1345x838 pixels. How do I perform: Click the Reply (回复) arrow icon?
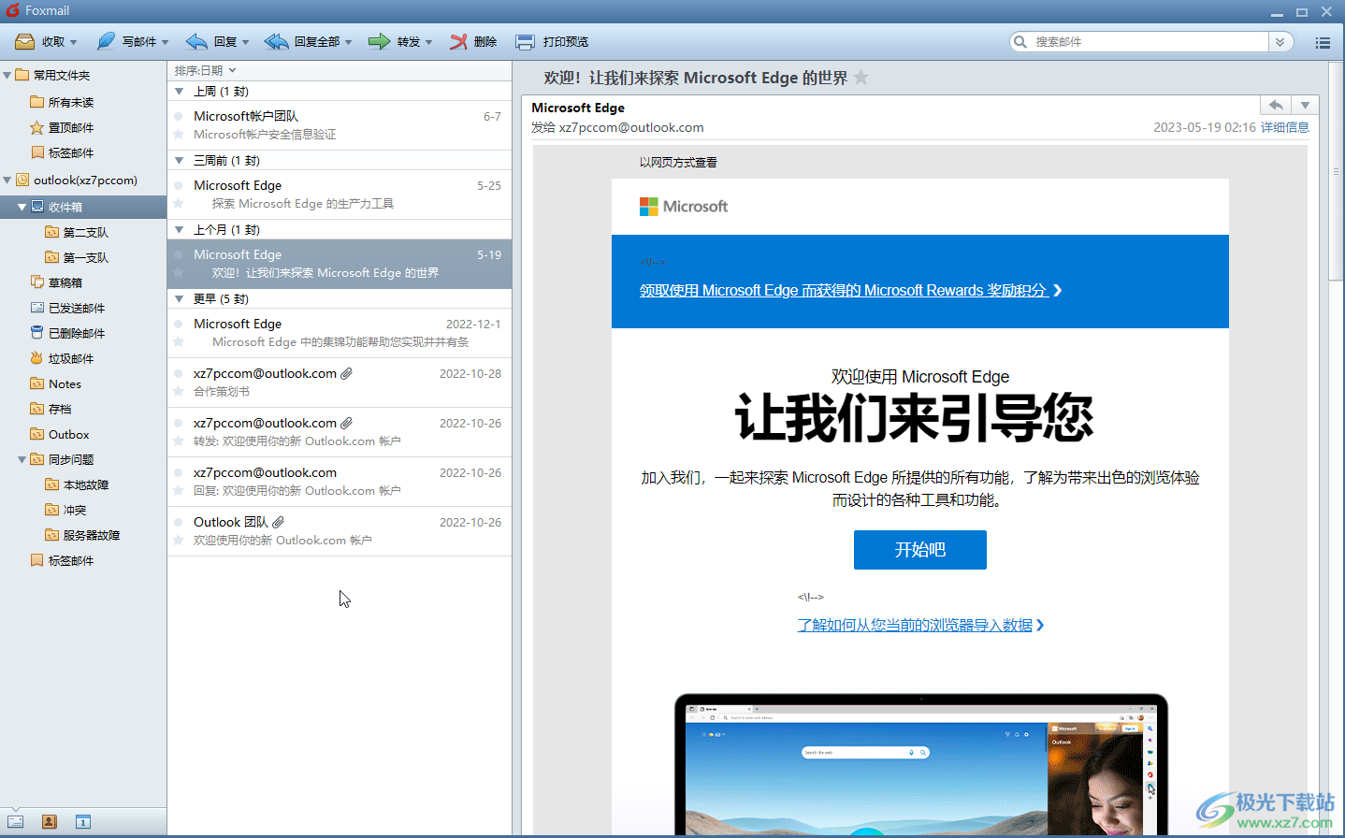point(196,41)
